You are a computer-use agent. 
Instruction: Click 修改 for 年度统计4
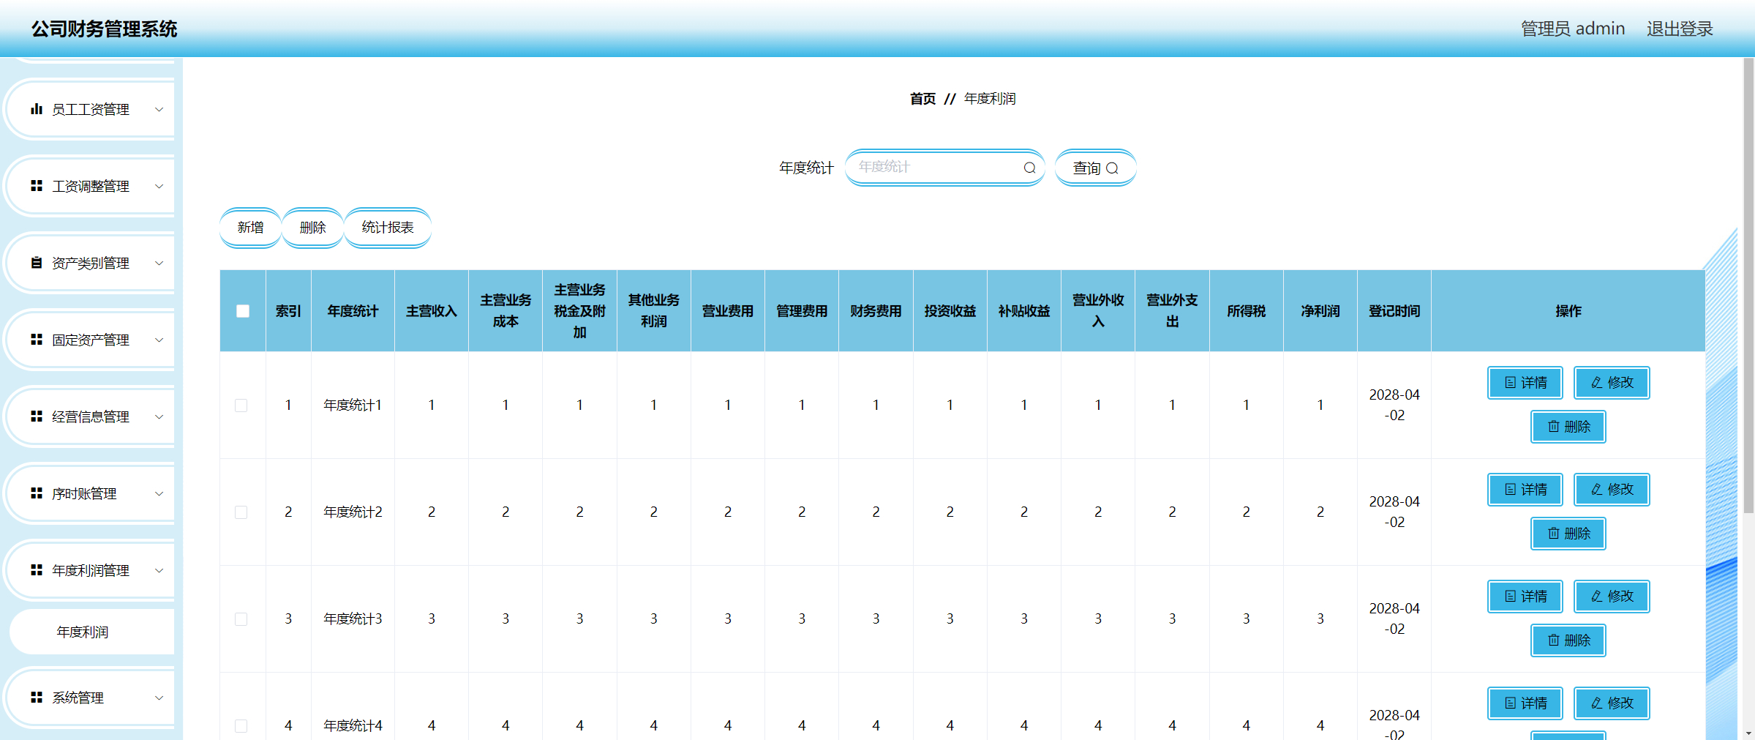pos(1612,703)
